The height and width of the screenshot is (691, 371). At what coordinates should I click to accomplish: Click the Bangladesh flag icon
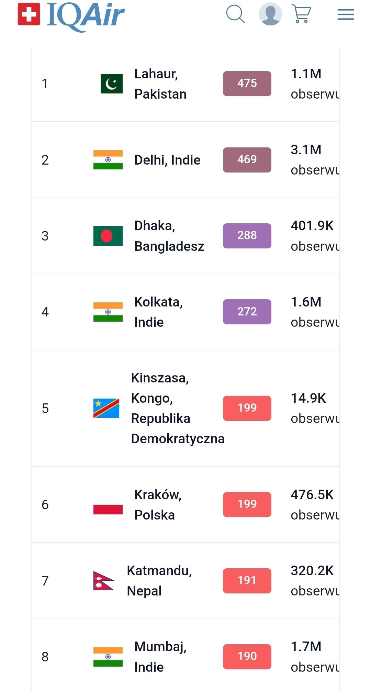108,236
